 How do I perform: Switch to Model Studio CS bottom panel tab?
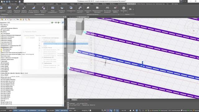12,108
